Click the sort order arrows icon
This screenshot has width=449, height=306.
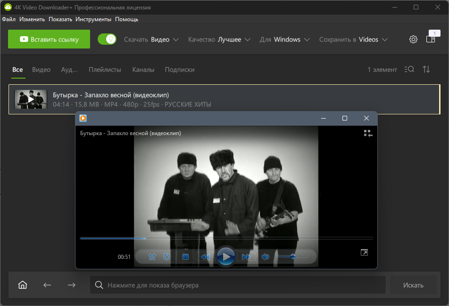click(426, 69)
